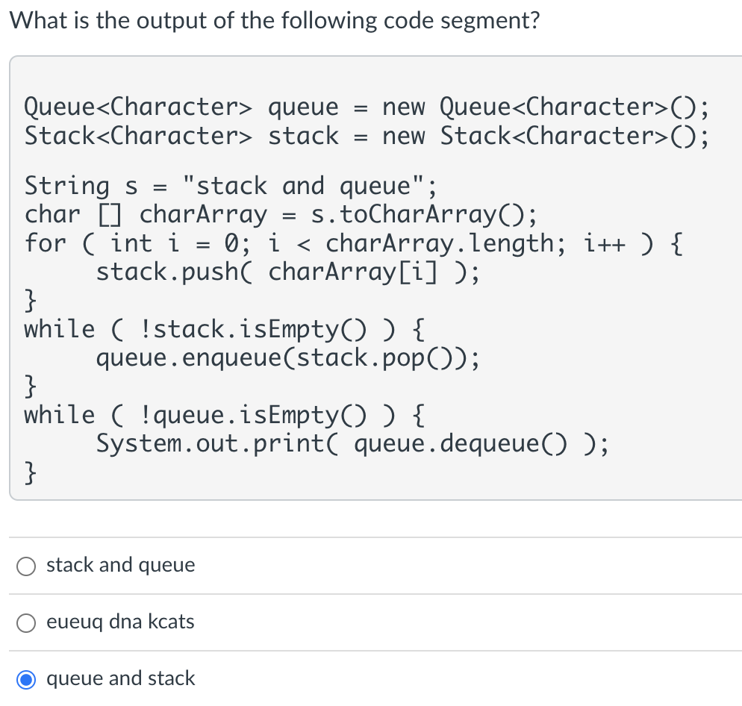Click the radio button beside 'stack and queue'
The width and height of the screenshot is (742, 706).
(26, 566)
